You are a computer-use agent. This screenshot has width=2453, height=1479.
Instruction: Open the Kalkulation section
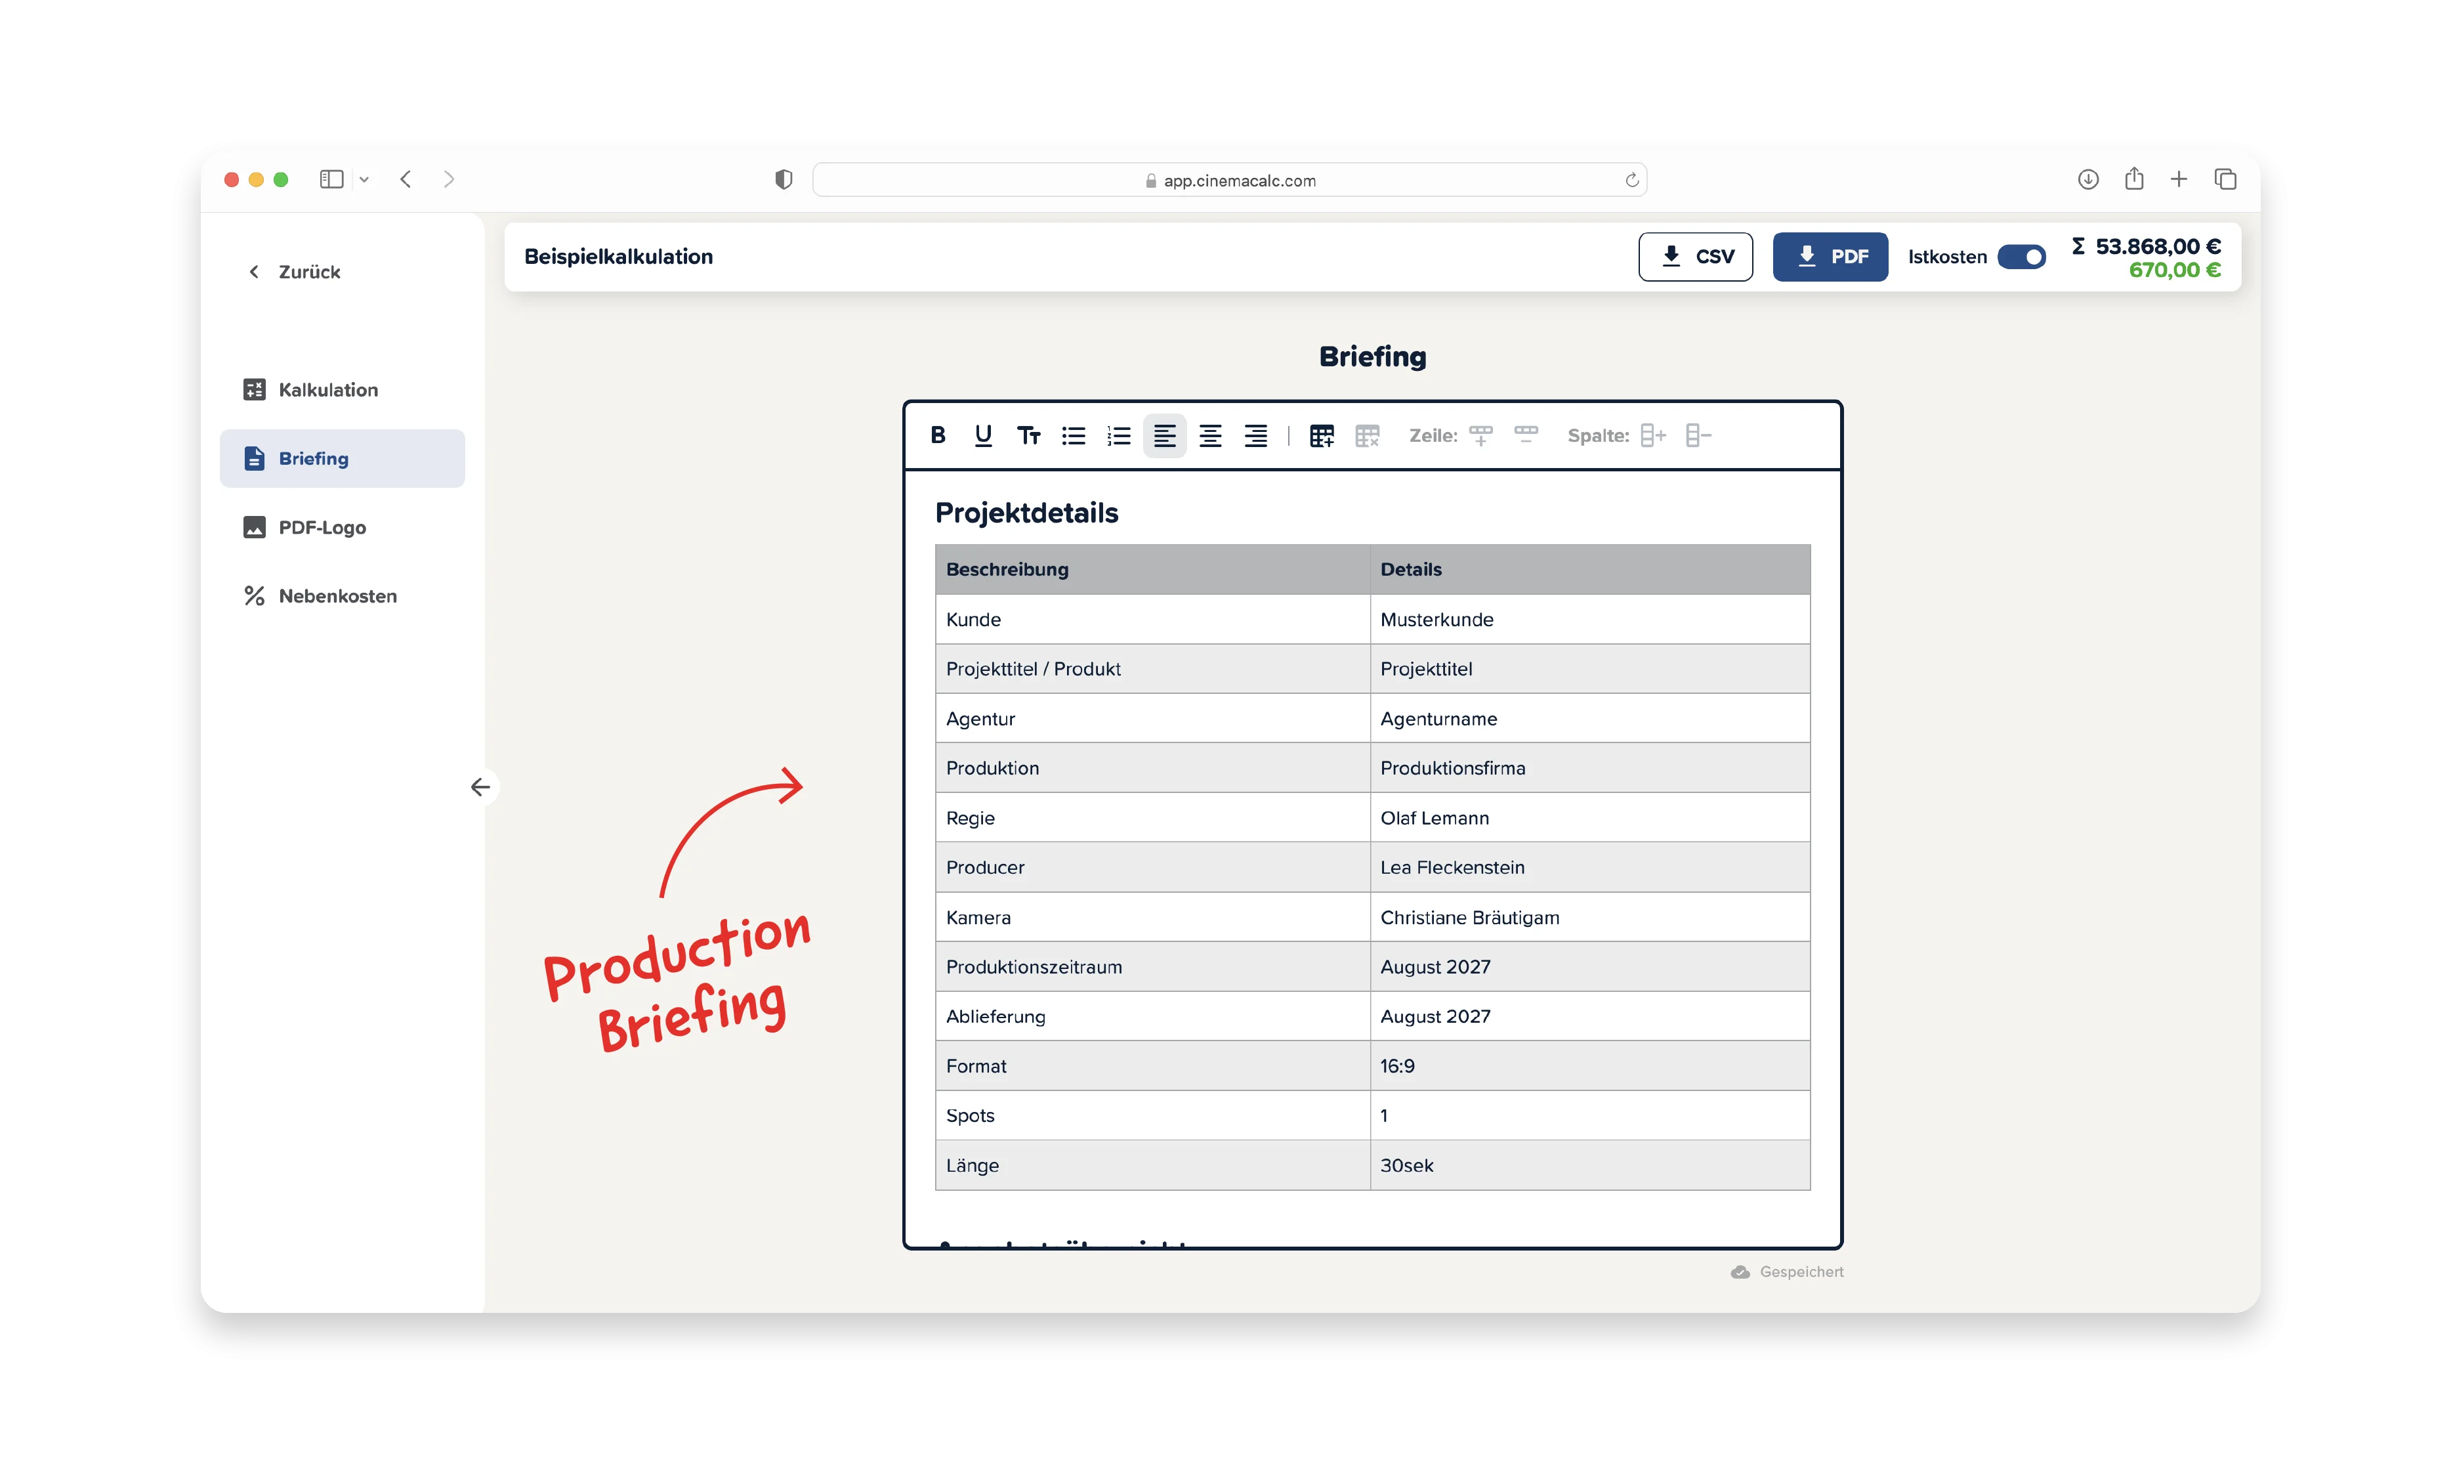(327, 389)
